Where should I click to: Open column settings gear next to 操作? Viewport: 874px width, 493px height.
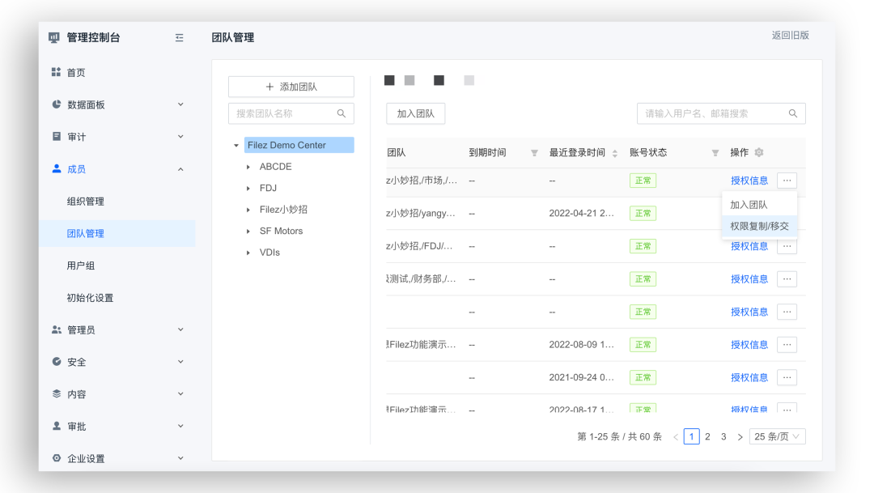point(758,152)
